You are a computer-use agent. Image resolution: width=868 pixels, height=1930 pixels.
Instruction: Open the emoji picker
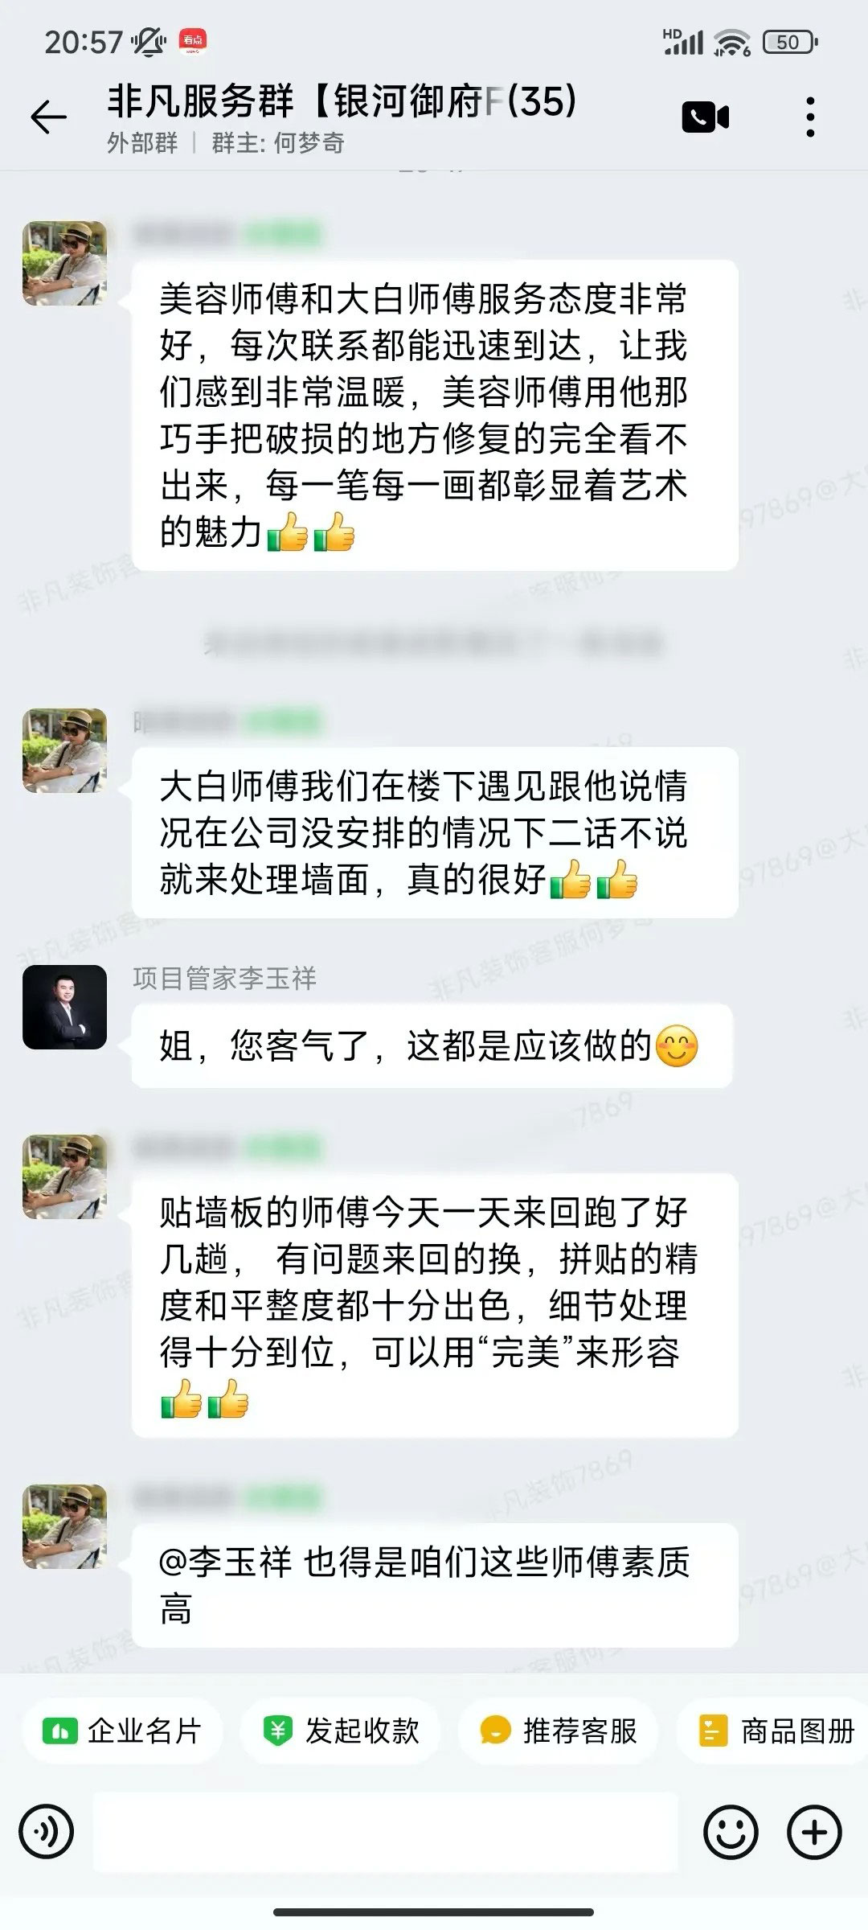coord(730,1833)
